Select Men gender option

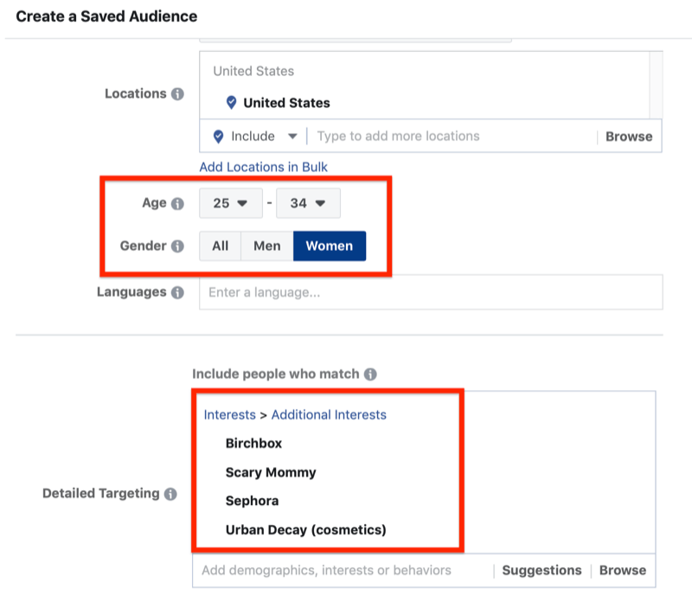266,246
